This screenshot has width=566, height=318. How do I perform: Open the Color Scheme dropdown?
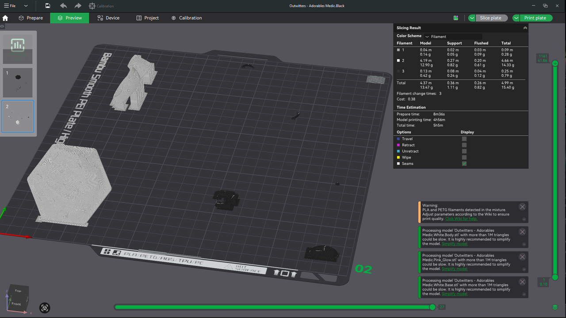(452, 37)
